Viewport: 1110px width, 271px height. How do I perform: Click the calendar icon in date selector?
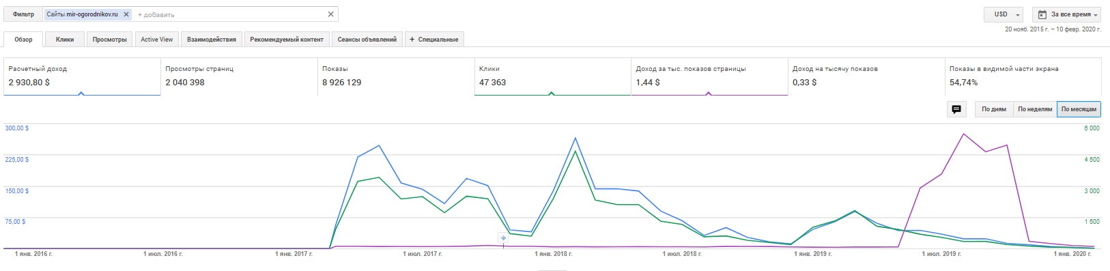[1042, 14]
